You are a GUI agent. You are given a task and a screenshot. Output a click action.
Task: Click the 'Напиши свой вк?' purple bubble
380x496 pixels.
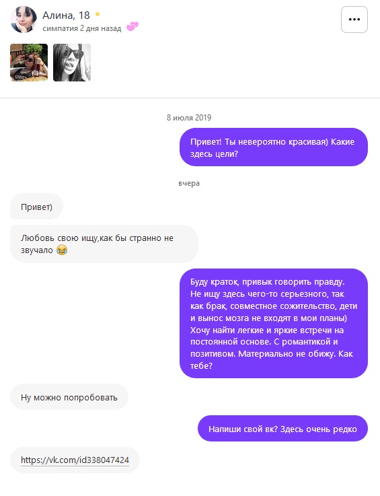point(282,429)
